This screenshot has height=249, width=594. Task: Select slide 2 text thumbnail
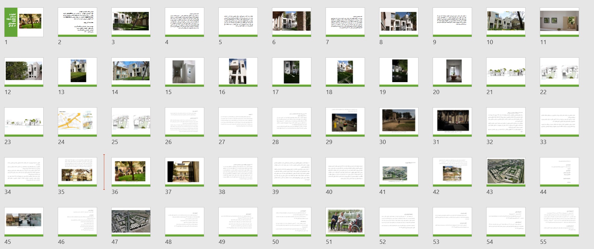coord(77,22)
